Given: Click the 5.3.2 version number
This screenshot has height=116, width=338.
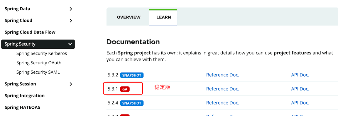Looking at the screenshot, I should pos(113,75).
